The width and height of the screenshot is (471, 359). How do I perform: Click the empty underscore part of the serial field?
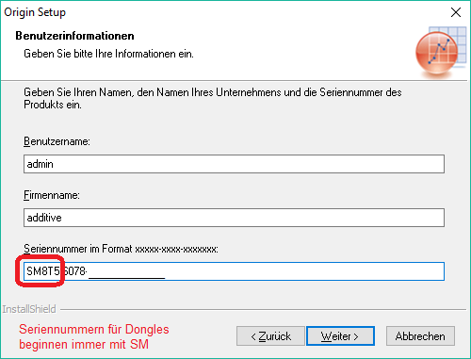pyautogui.click(x=127, y=271)
